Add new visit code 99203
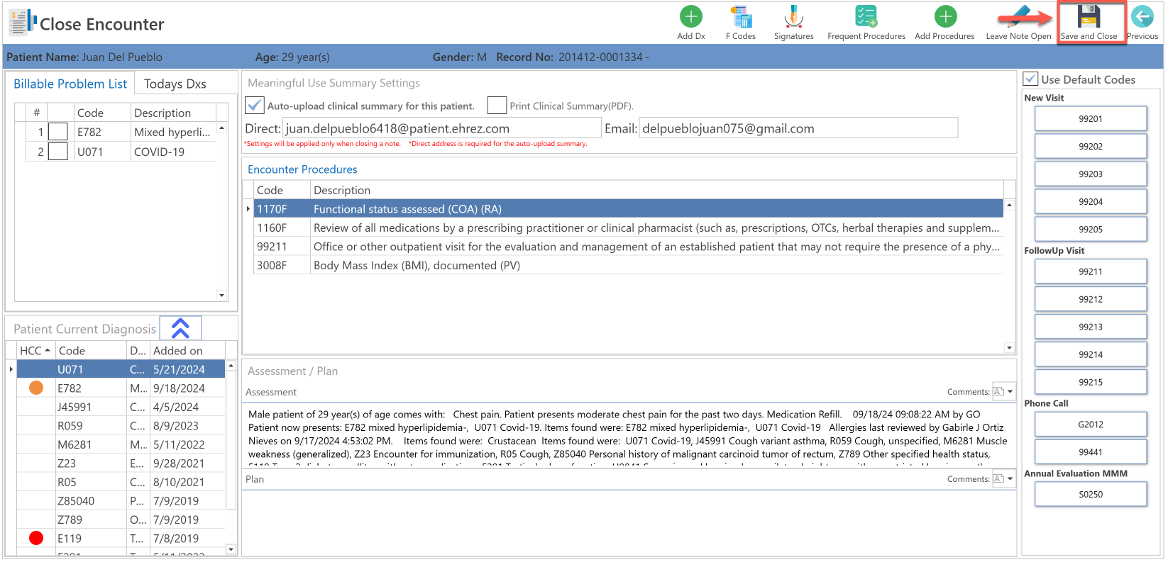Image resolution: width=1168 pixels, height=562 pixels. 1090,174
